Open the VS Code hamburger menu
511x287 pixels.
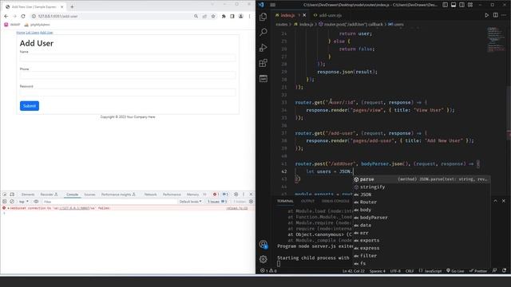[273, 5]
